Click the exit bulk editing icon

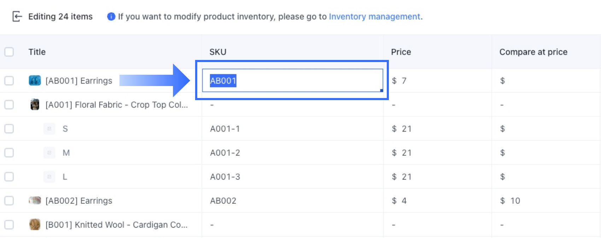tap(17, 17)
